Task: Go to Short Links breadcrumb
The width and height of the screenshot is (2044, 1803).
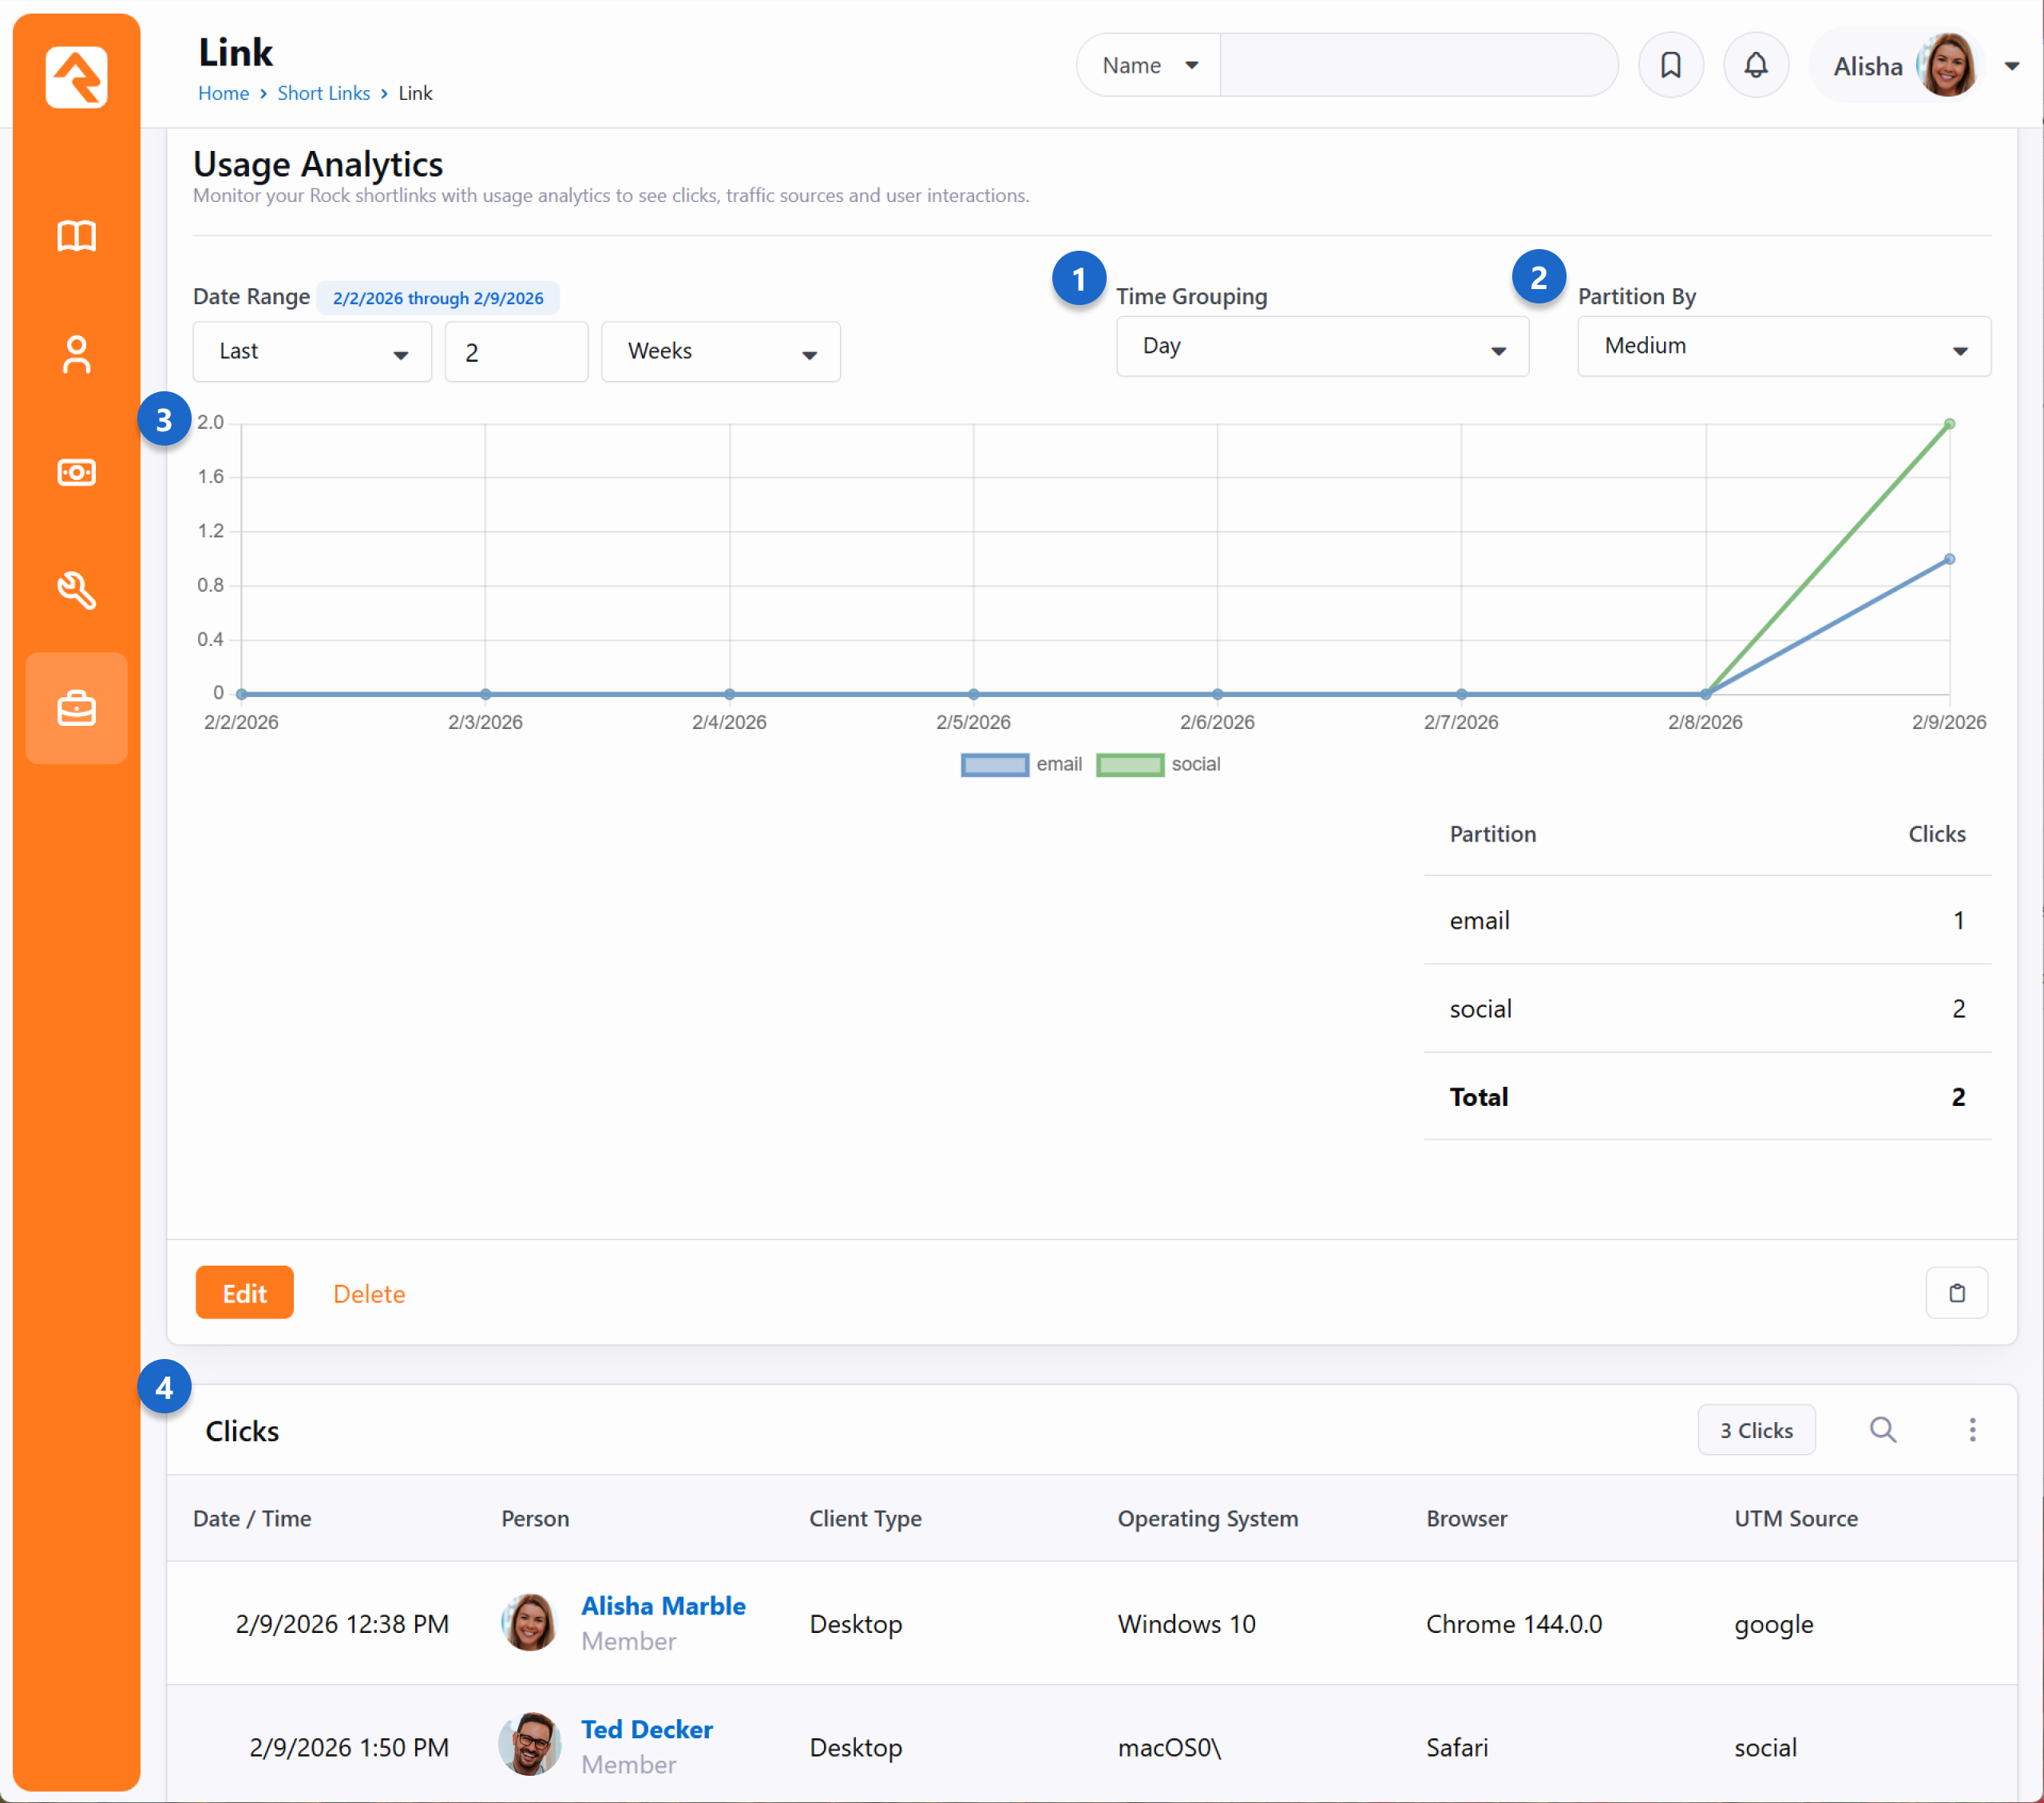Action: [323, 93]
